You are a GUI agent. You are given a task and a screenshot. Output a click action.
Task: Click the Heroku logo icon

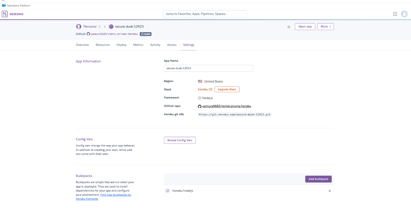[x=5, y=14]
